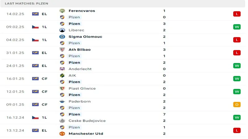
Task: Open the Ferencvaros team name link
Action: (82, 11)
